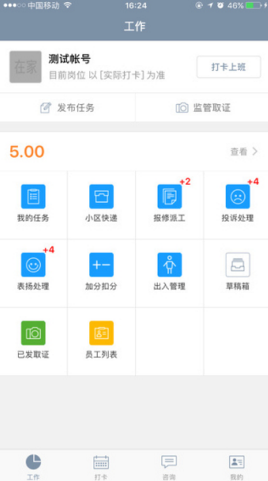This screenshot has height=481, width=268.
Task: Switch to the 我的 bottom tab
Action: [x=237, y=467]
